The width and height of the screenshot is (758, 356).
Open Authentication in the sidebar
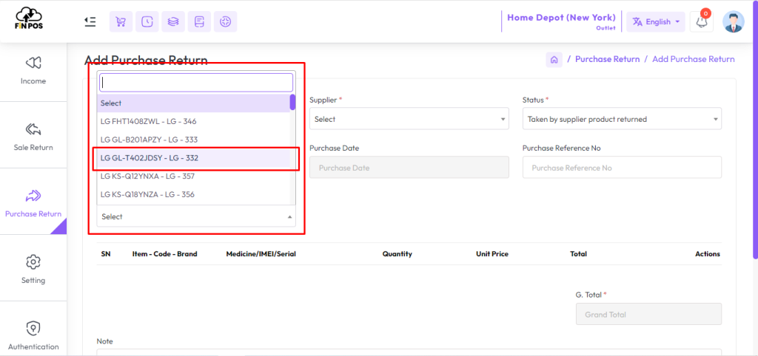pyautogui.click(x=33, y=335)
